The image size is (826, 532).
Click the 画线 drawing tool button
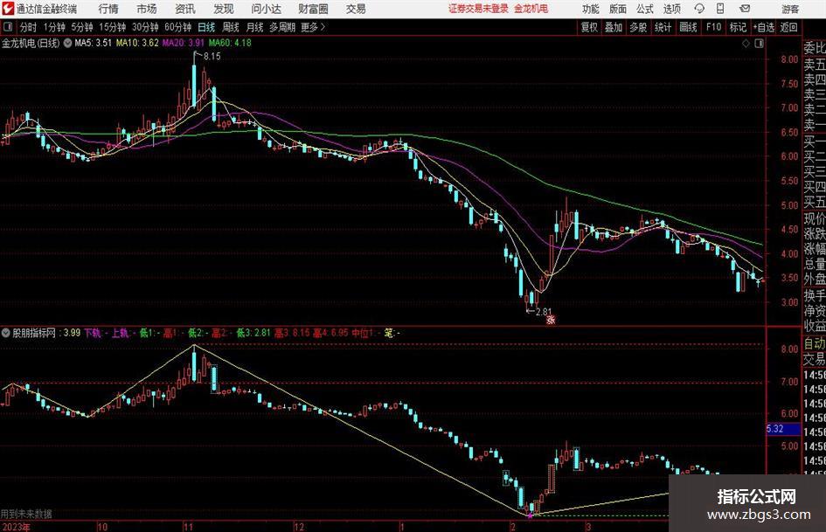click(x=688, y=27)
